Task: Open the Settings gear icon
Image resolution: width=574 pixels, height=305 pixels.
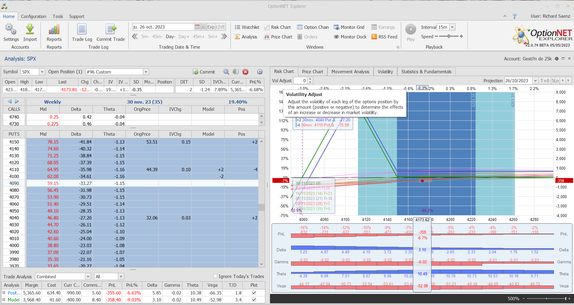Action: coord(11,30)
